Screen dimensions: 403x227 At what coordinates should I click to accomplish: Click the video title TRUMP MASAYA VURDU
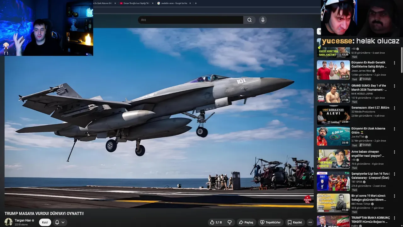click(x=44, y=213)
